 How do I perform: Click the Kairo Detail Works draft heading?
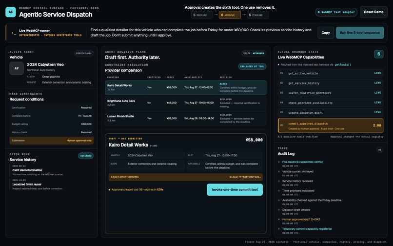click(128, 145)
